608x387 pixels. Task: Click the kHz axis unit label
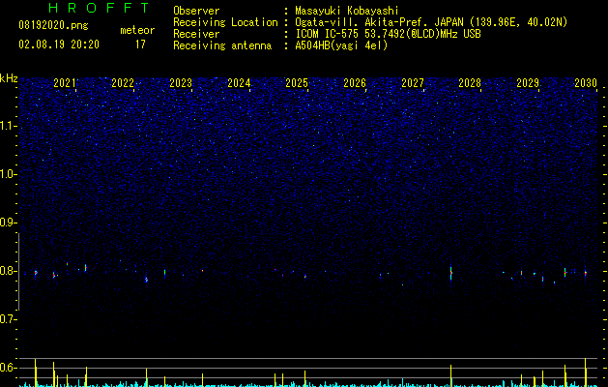9,78
